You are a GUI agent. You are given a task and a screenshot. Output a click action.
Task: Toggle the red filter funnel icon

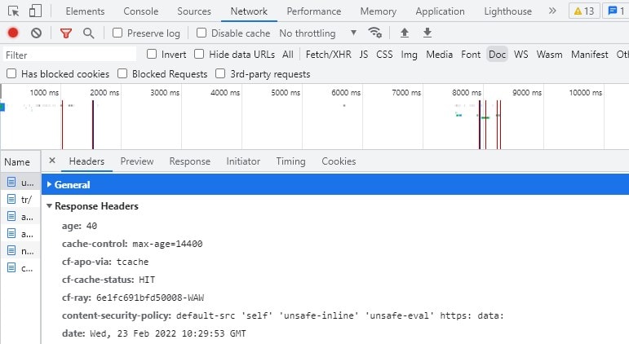tap(66, 33)
